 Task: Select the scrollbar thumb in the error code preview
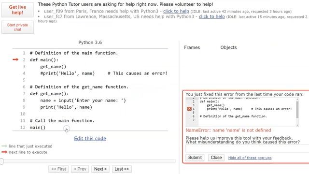297,110
